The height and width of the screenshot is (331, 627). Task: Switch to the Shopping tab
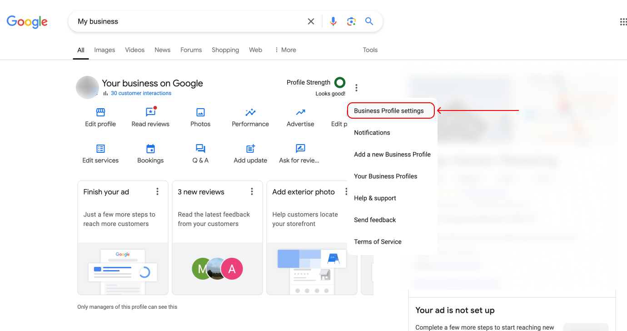point(225,50)
